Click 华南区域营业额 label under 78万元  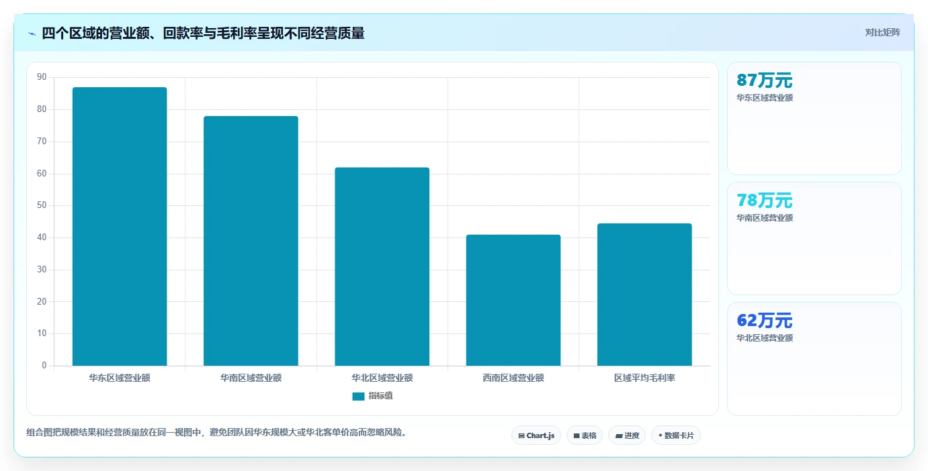pyautogui.click(x=765, y=218)
